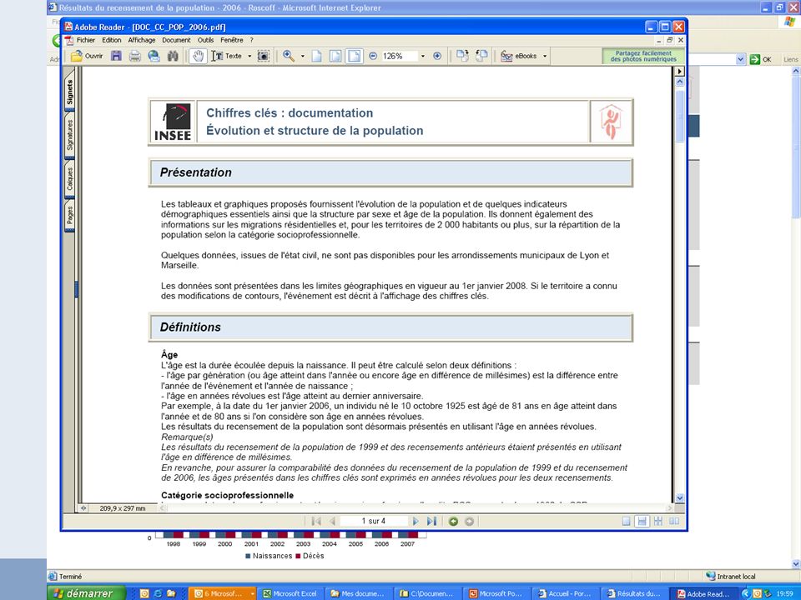Open the Affichage menu

click(x=142, y=40)
